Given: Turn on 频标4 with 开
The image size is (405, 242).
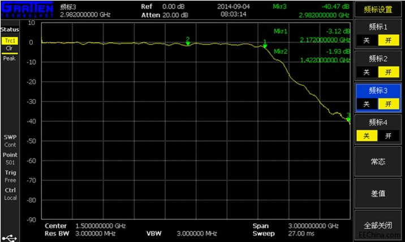Looking at the screenshot, I should click(388, 136).
